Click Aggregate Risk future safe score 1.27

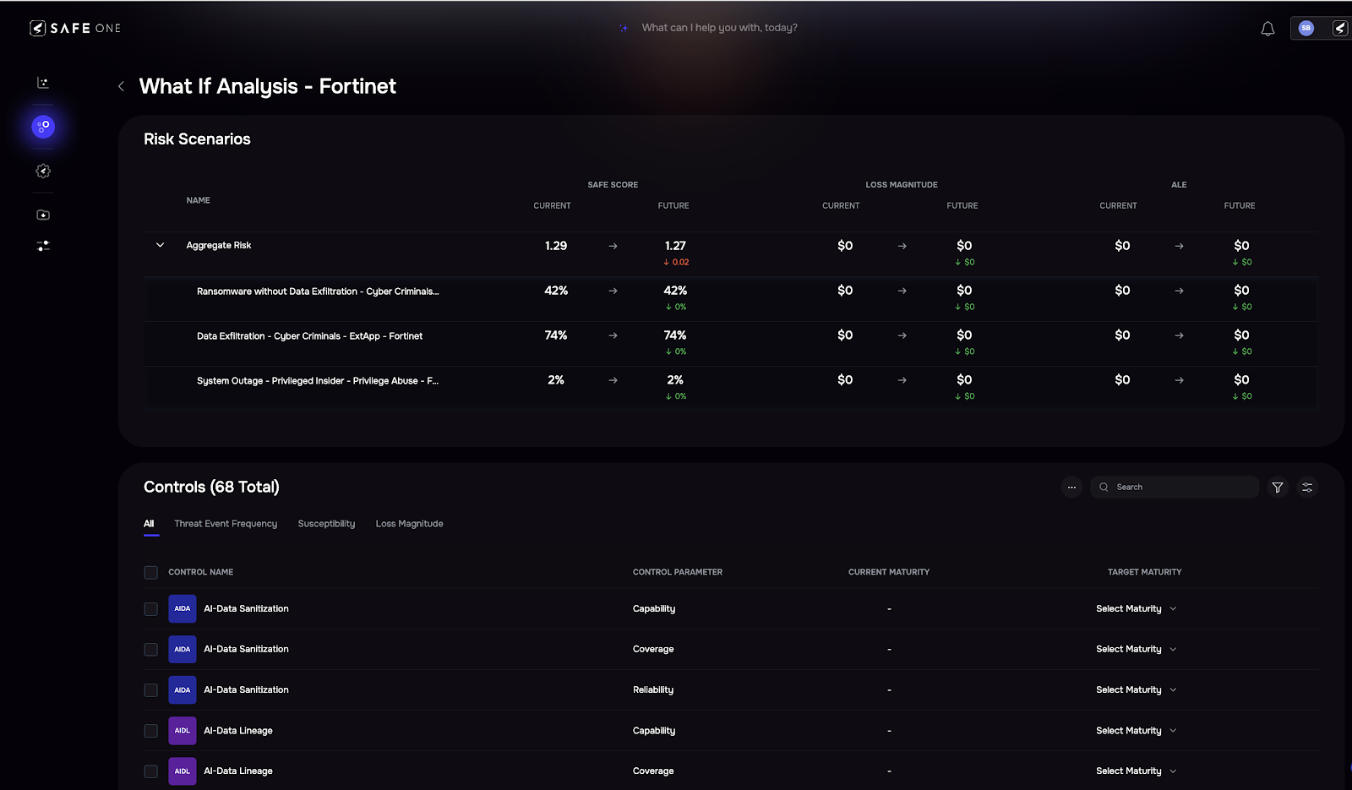(675, 246)
